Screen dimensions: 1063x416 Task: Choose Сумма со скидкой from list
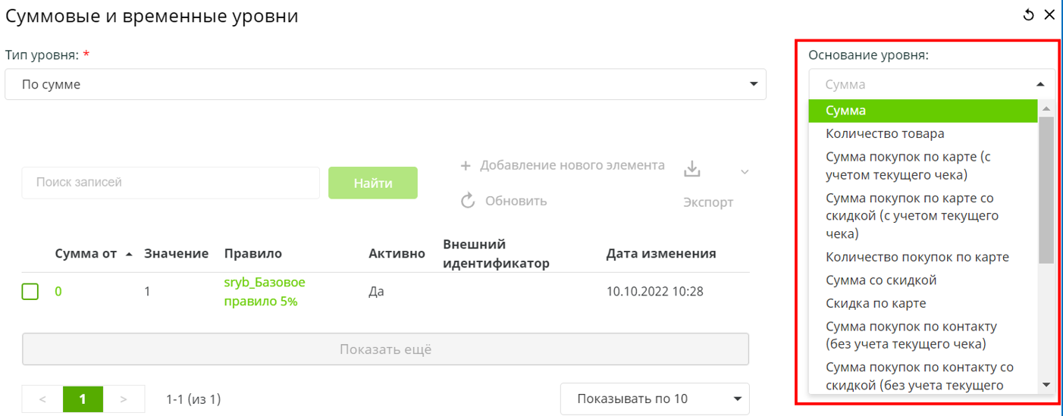(880, 280)
